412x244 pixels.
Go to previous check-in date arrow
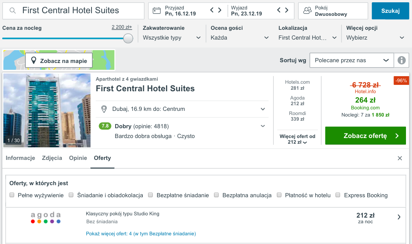[212, 10]
